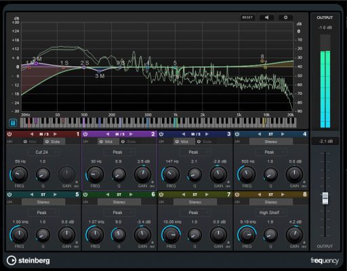The width and height of the screenshot is (347, 271).
Task: Select band 2 Mid tab
Action: pyautogui.click(x=108, y=142)
